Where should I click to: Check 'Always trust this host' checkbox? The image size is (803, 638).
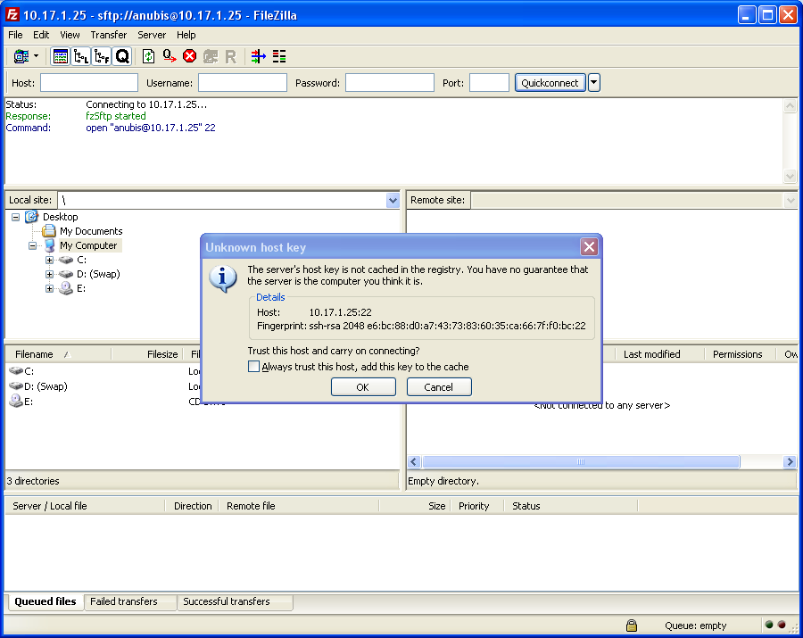(253, 366)
